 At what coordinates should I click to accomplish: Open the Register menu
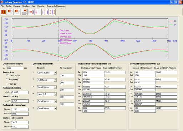tap(41, 6)
